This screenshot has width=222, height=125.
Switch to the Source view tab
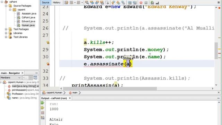(45, 2)
